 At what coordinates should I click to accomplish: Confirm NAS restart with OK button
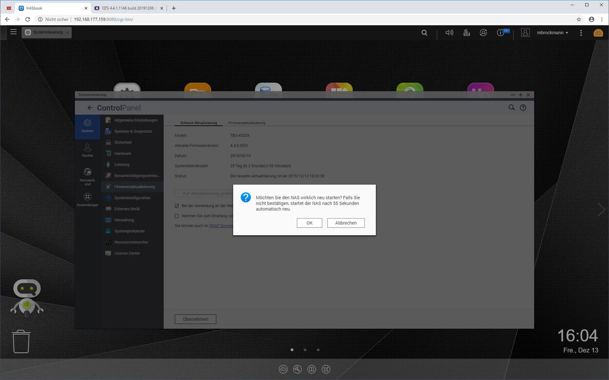pos(309,223)
